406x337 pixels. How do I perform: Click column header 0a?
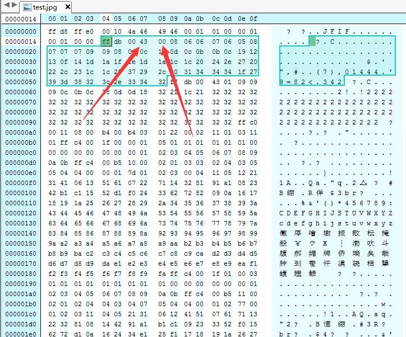(188, 19)
